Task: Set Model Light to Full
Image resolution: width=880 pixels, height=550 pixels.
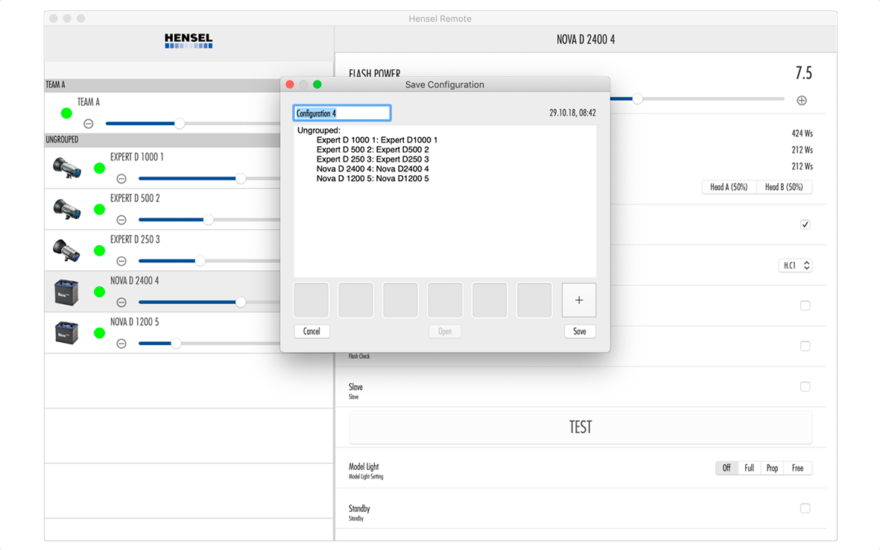Action: click(750, 468)
